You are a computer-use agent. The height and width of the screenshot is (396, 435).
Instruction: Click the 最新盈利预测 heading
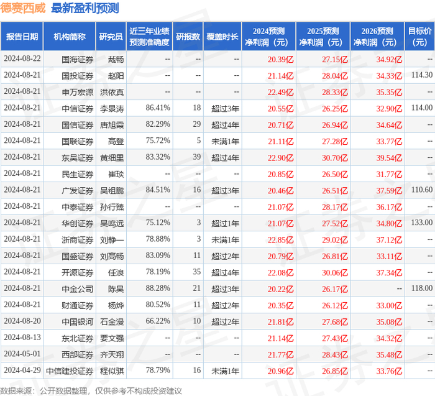point(85,8)
